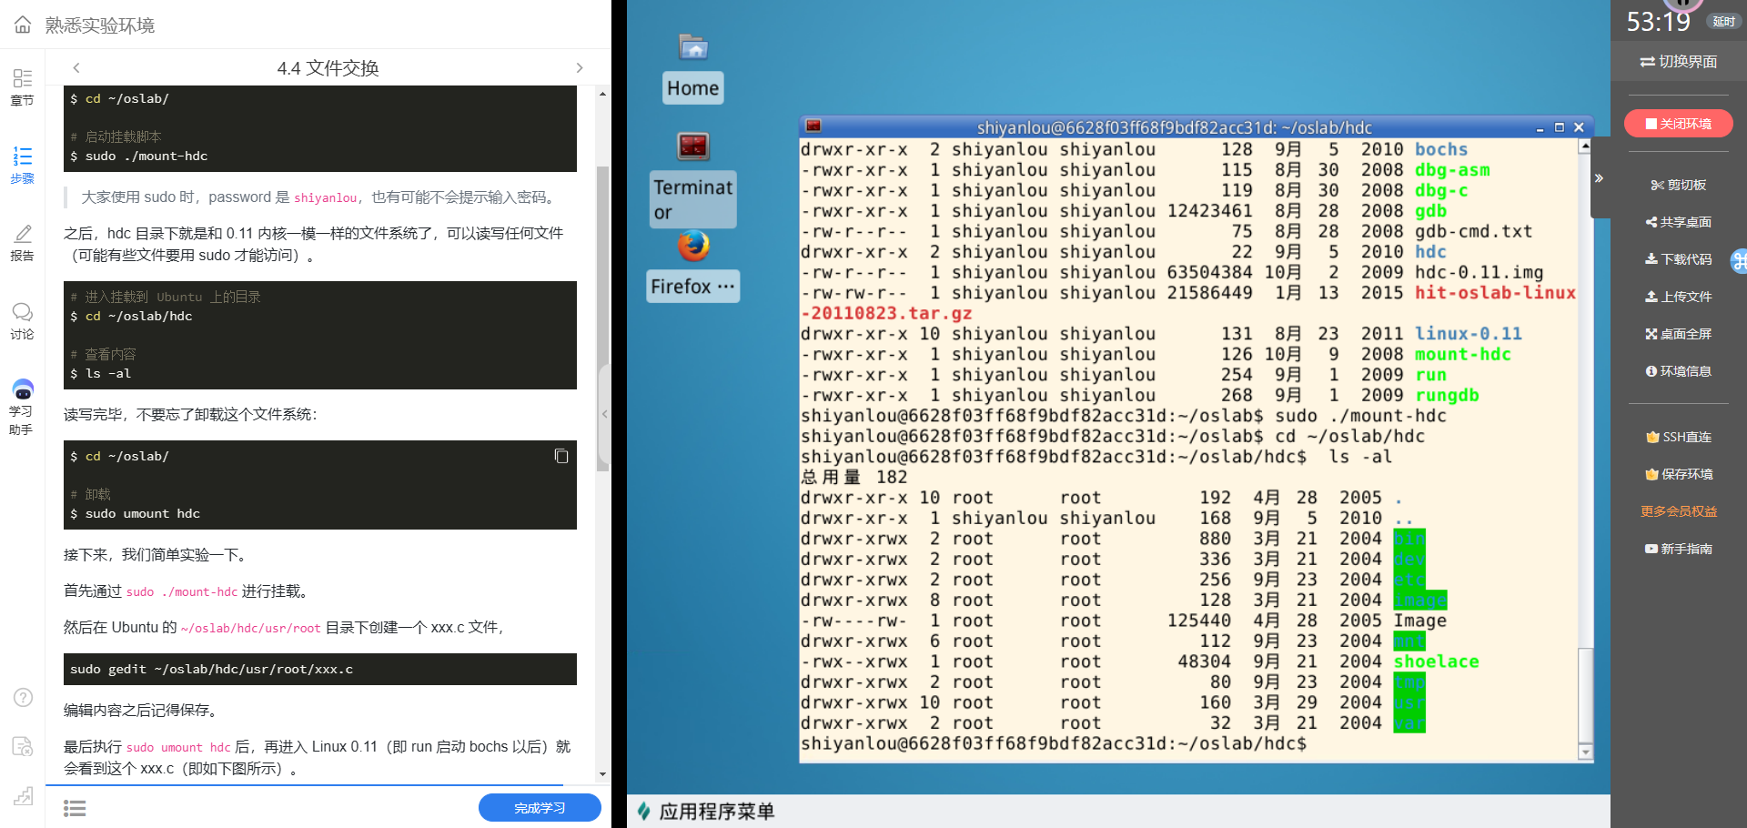Go to the previous section arrow
Screen dimensions: 1747x828
pos(76,68)
